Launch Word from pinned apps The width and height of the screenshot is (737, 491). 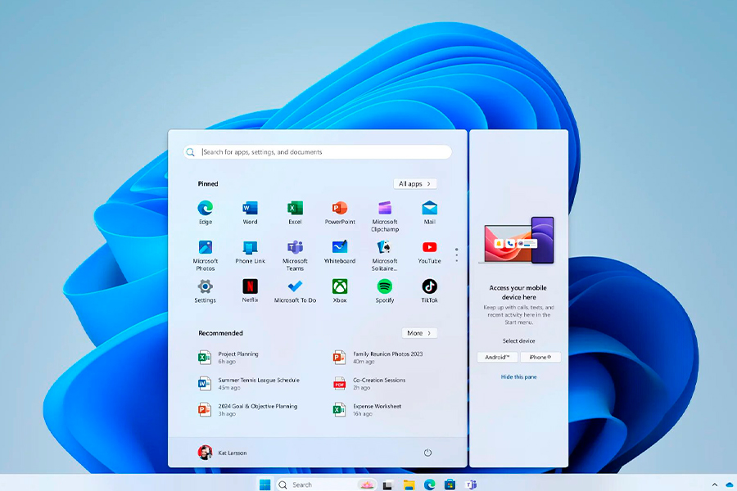point(250,213)
